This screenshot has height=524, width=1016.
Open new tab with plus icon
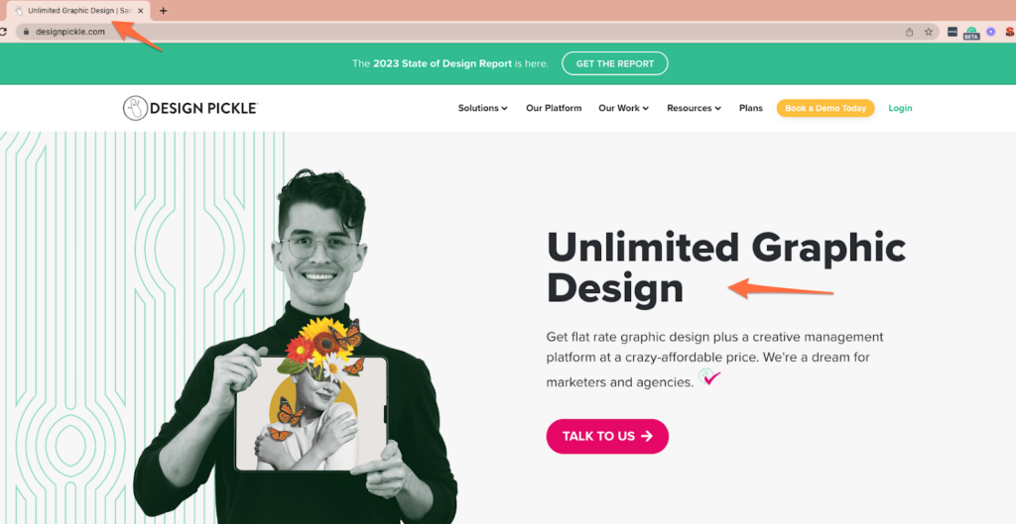[x=164, y=10]
